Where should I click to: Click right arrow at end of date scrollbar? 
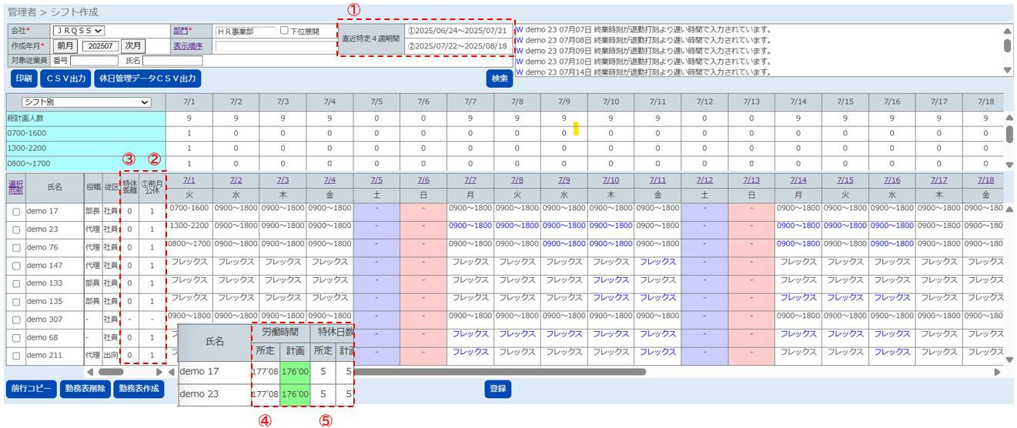998,372
